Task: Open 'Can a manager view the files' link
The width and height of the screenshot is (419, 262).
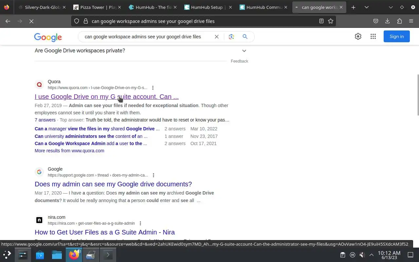Action: [x=97, y=129]
